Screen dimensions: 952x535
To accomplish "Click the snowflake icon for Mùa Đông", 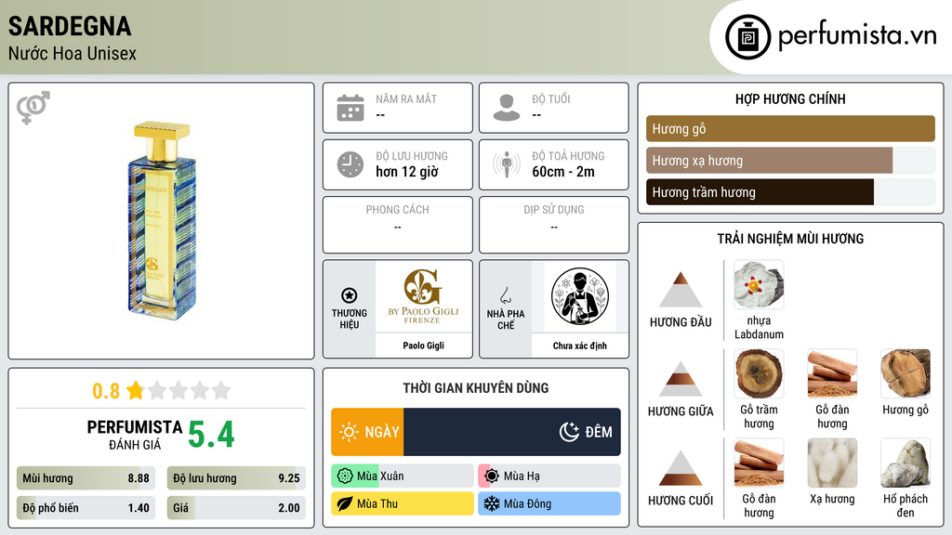I will pyautogui.click(x=492, y=503).
